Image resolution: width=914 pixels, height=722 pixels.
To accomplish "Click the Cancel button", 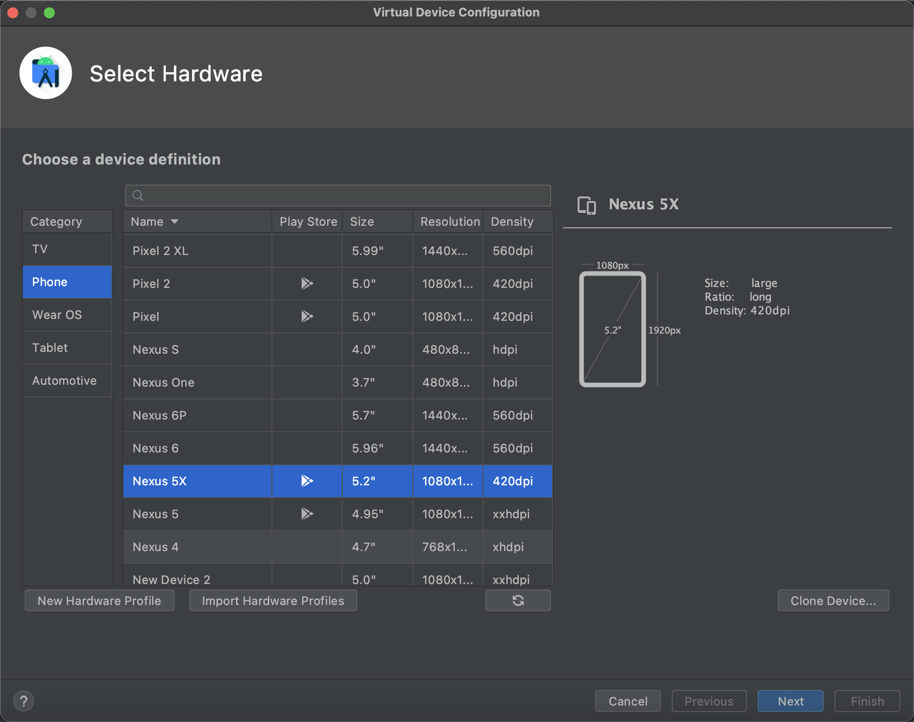I will point(628,701).
